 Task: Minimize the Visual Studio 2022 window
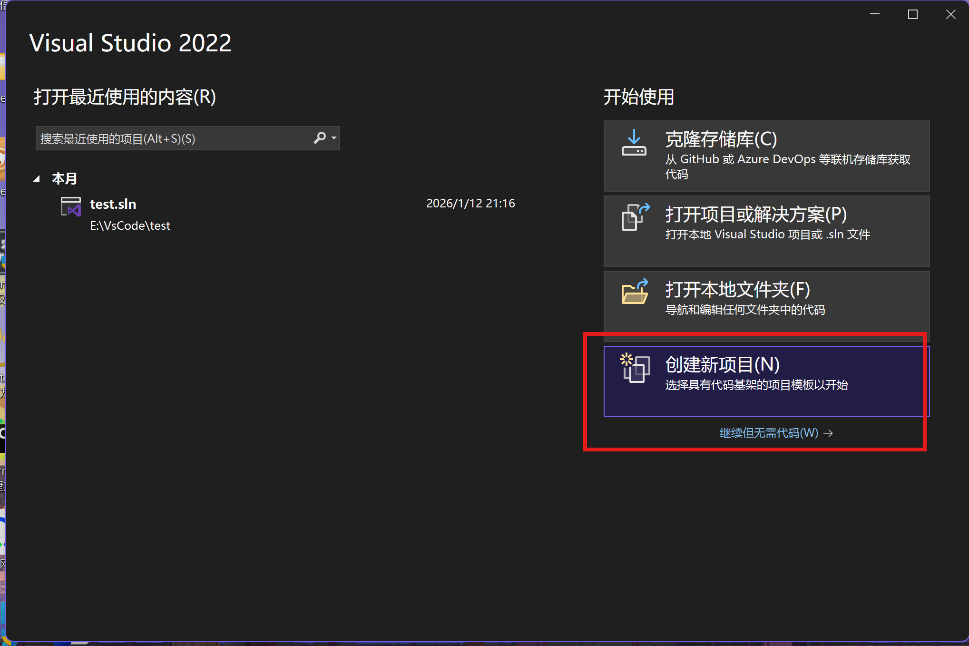[875, 15]
